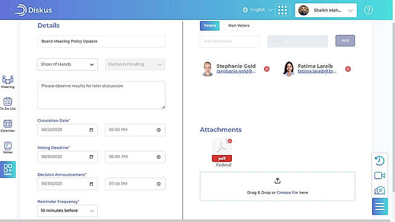
Task: Click the Attachments heading
Action: point(220,130)
